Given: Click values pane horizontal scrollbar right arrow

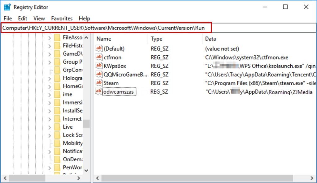Looking at the screenshot, I should (311, 178).
